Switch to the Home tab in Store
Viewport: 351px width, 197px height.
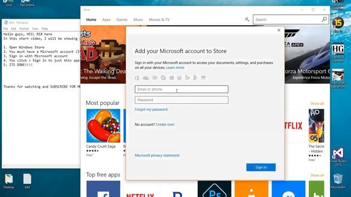[x=92, y=20]
